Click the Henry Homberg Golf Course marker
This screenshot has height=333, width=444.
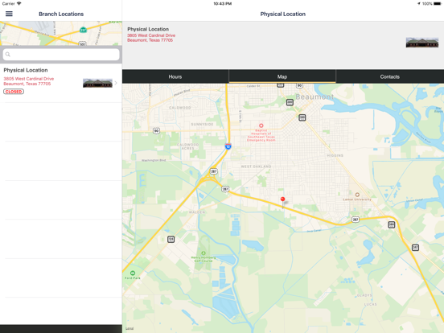click(203, 253)
